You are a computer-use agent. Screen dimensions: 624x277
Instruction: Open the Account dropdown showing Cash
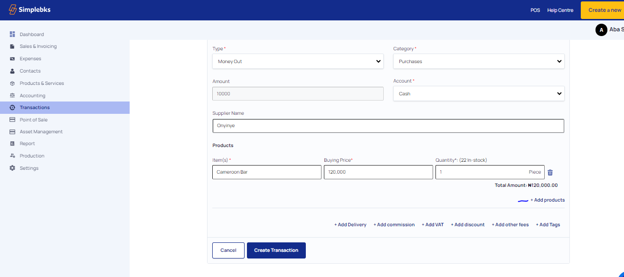tap(479, 94)
